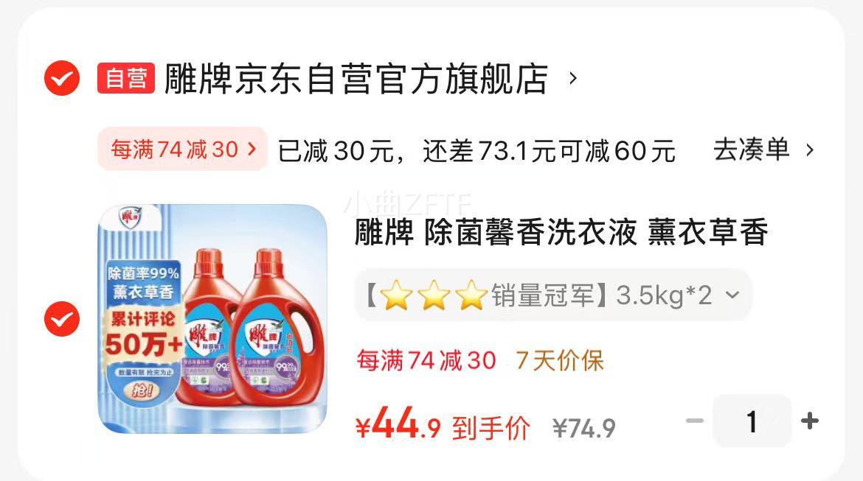
Task: Click the chevron beside the store name
Action: click(x=573, y=78)
